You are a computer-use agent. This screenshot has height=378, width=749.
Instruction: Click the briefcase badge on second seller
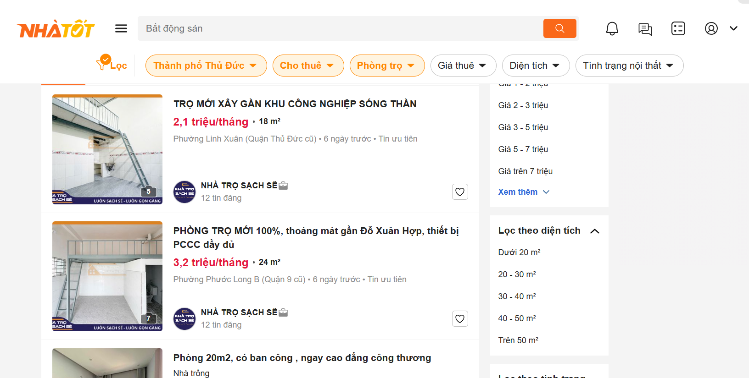point(283,312)
